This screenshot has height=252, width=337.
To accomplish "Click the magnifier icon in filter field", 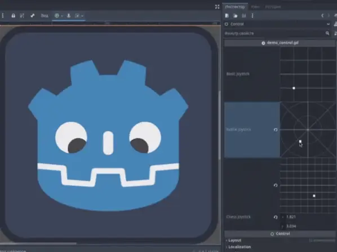I will pos(327,33).
